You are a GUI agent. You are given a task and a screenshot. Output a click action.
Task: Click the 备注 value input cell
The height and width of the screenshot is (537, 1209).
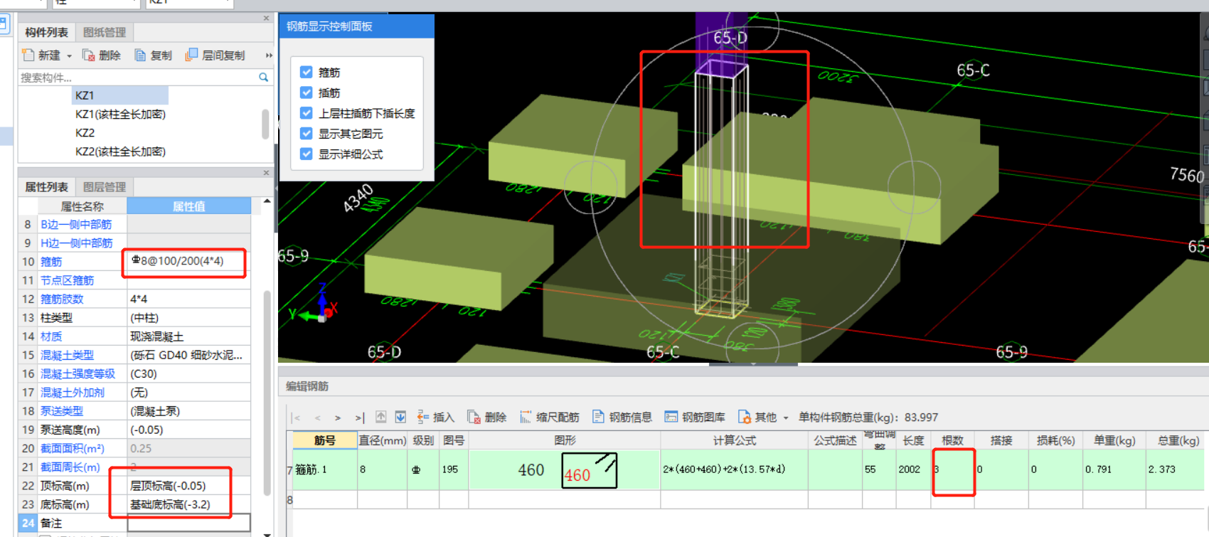click(188, 523)
